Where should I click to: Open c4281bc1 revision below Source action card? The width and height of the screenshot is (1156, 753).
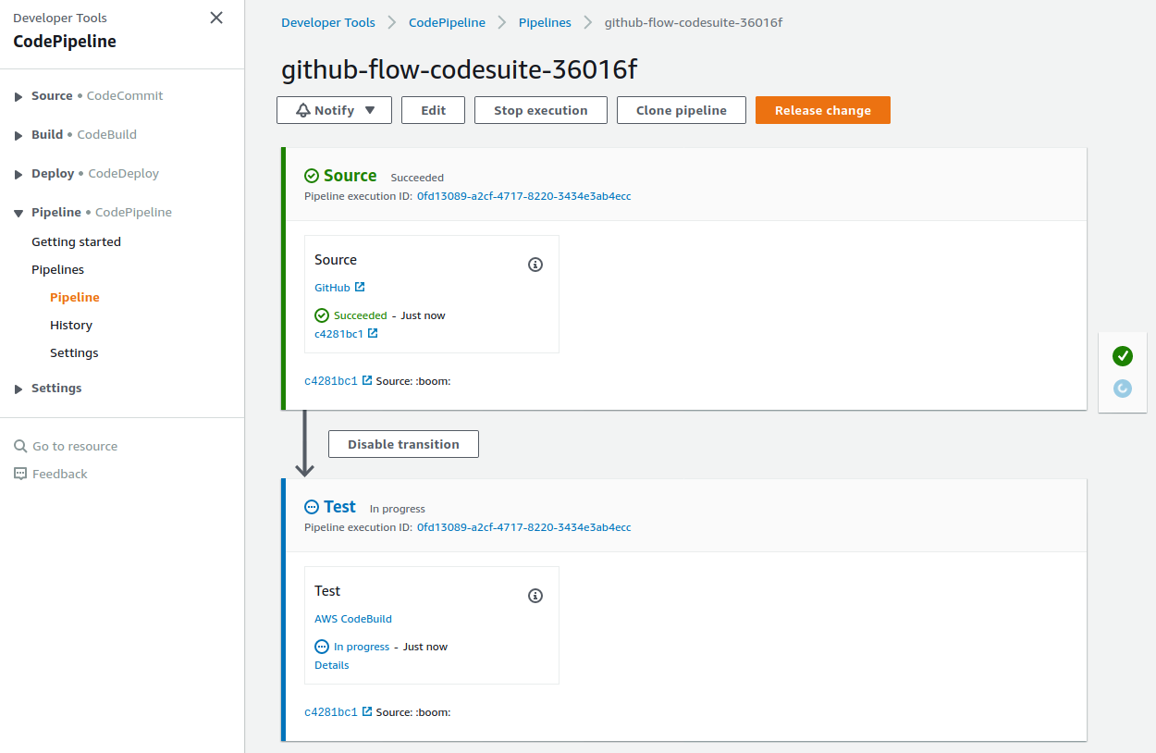point(331,380)
